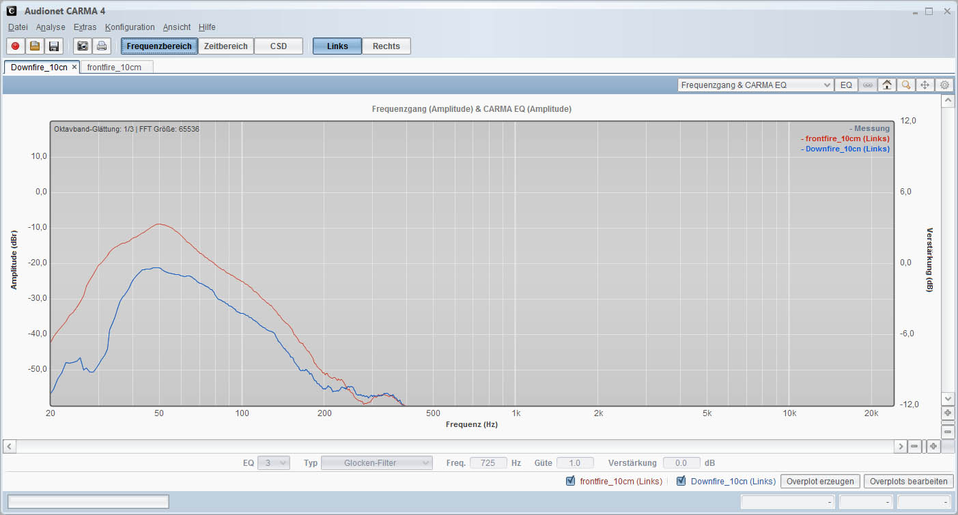The height and width of the screenshot is (515, 958).
Task: Print the graph using the printer icon
Action: click(x=102, y=46)
